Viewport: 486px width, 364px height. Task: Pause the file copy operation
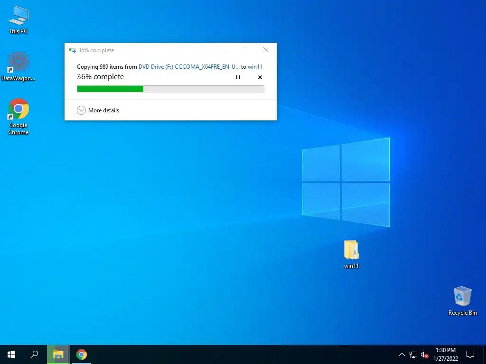(238, 77)
